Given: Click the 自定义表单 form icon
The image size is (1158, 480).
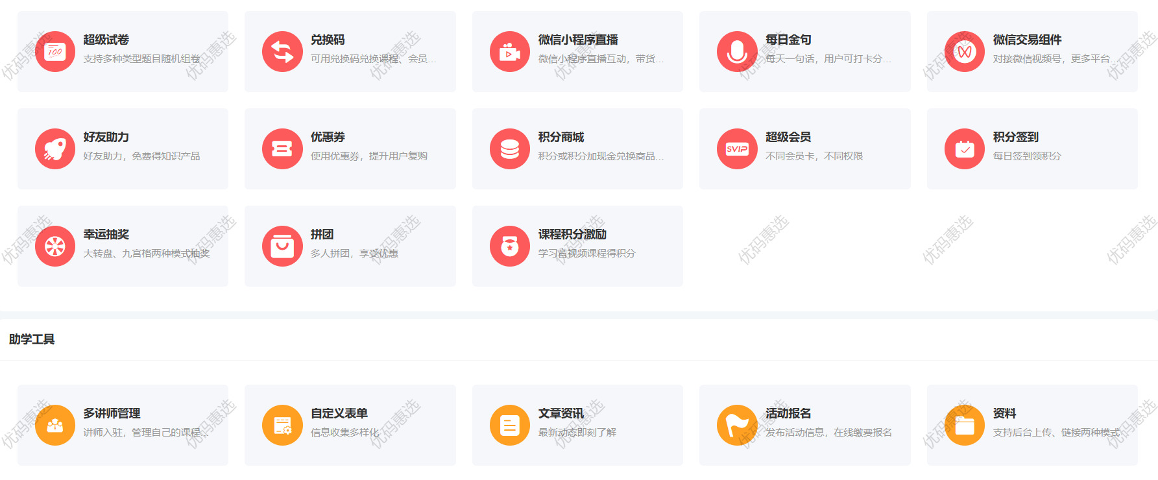Looking at the screenshot, I should click(282, 425).
